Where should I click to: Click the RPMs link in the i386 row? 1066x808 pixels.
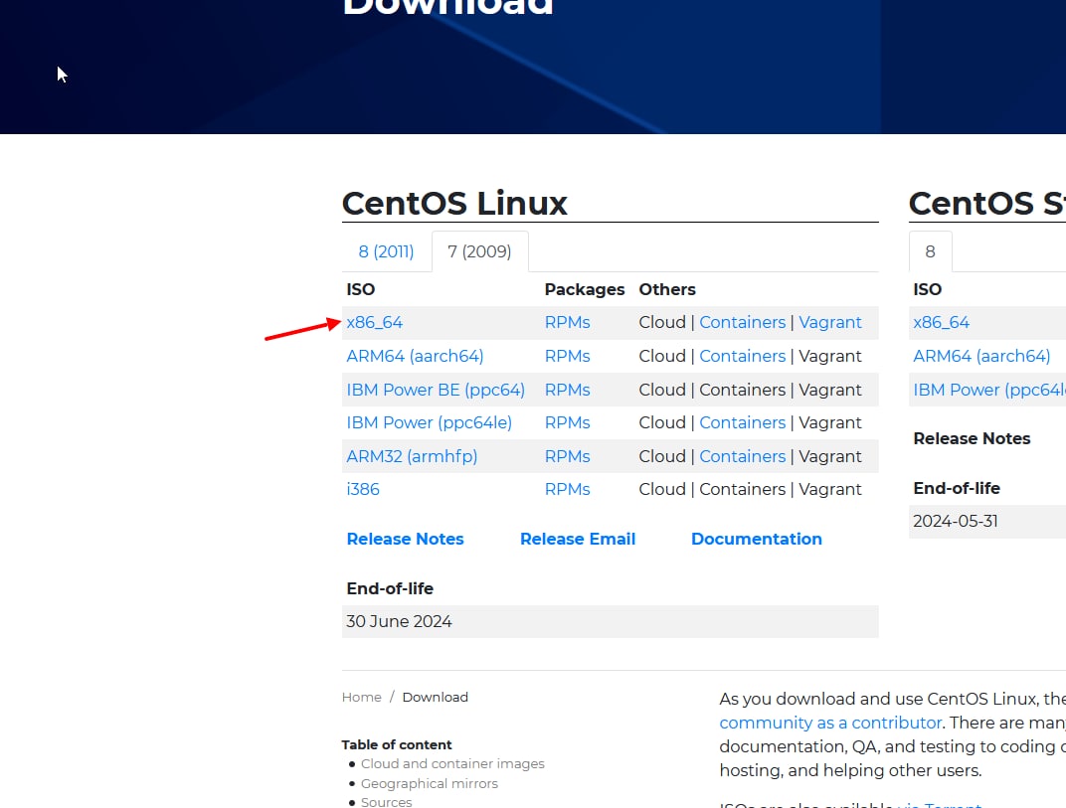pyautogui.click(x=567, y=489)
